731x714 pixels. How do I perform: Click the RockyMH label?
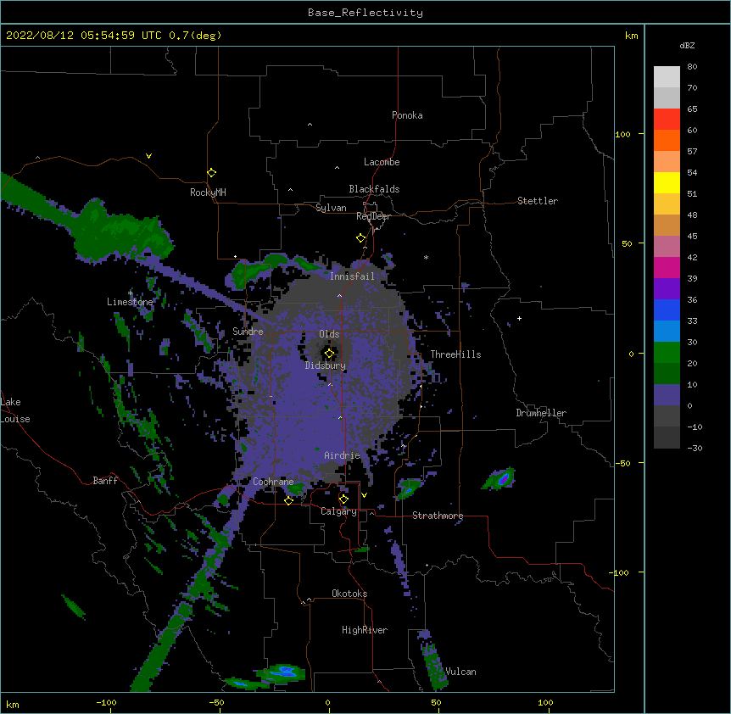point(208,192)
